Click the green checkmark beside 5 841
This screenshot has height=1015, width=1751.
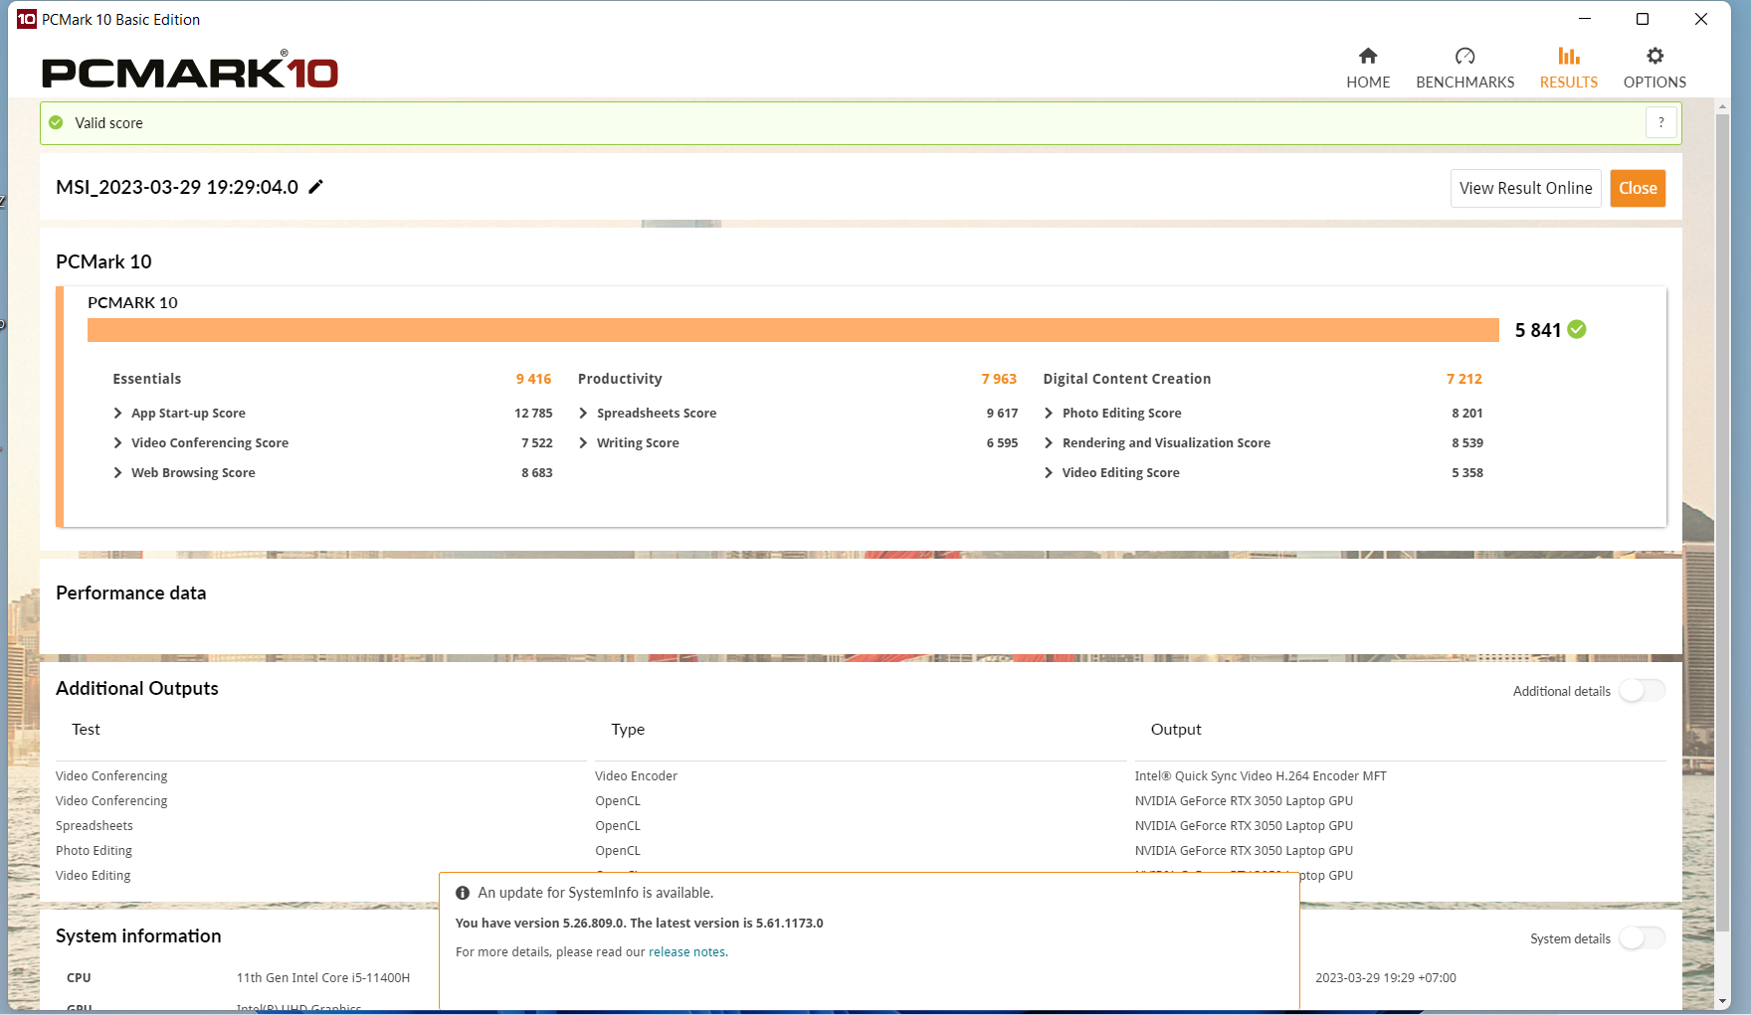1577,329
